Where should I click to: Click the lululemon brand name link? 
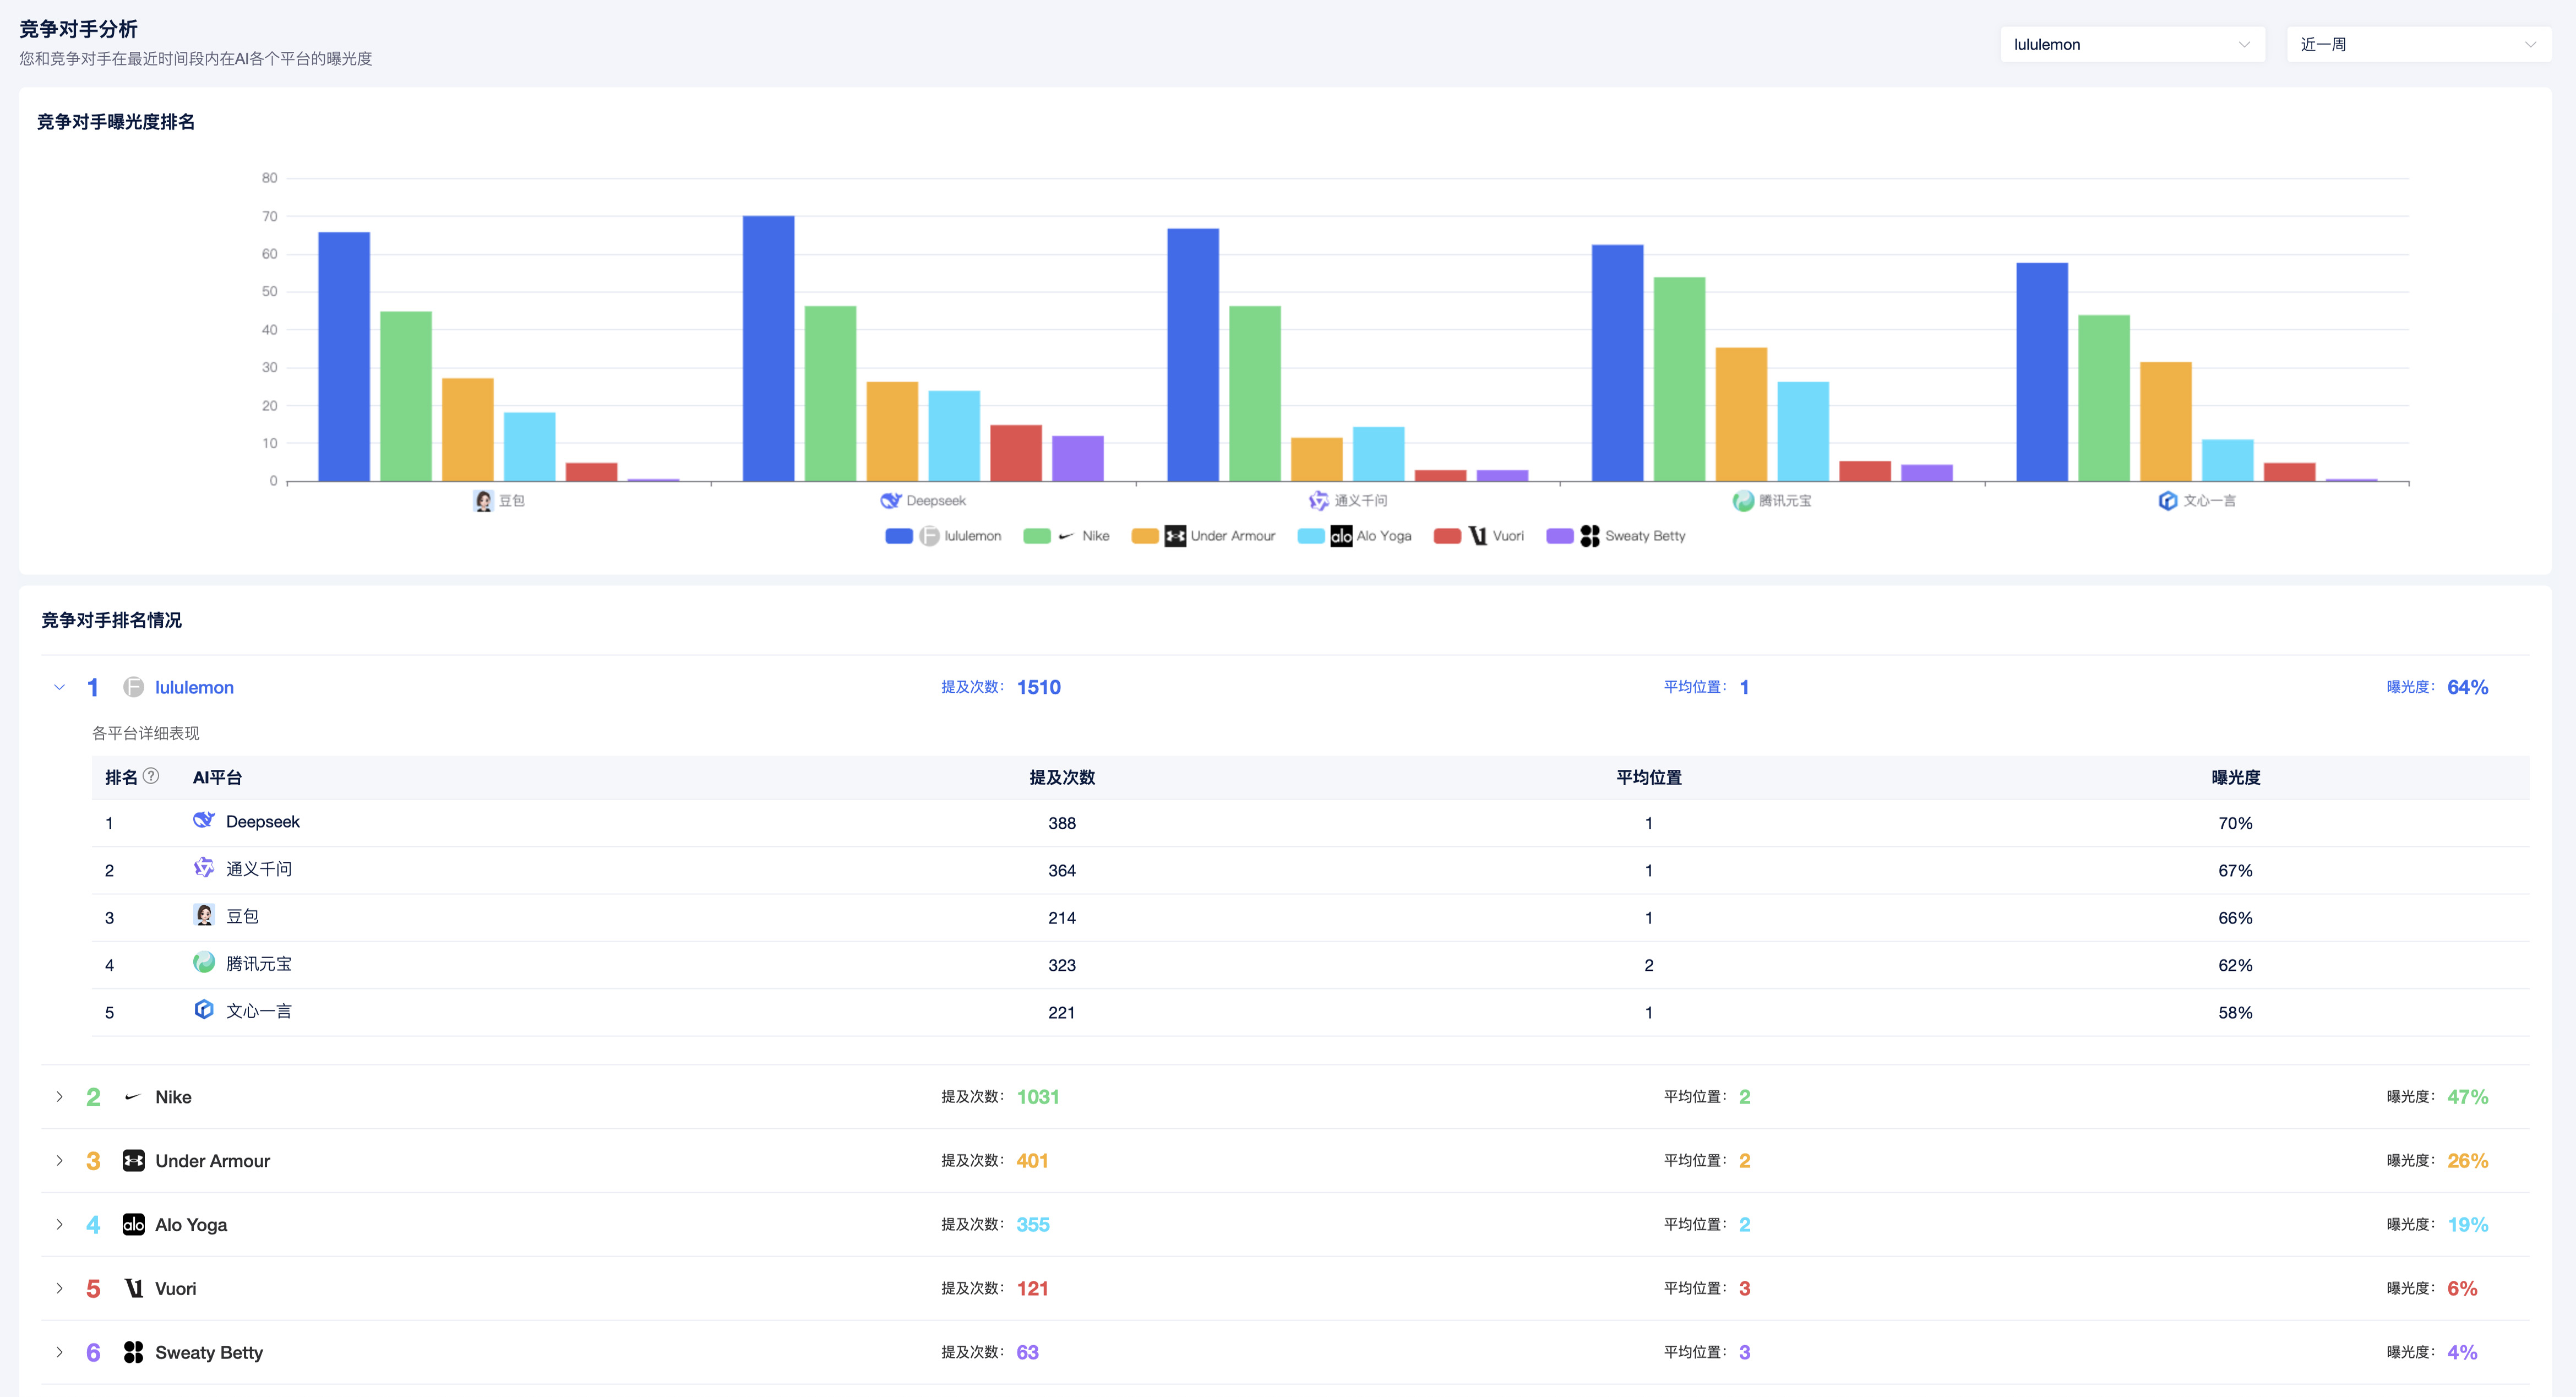[194, 687]
